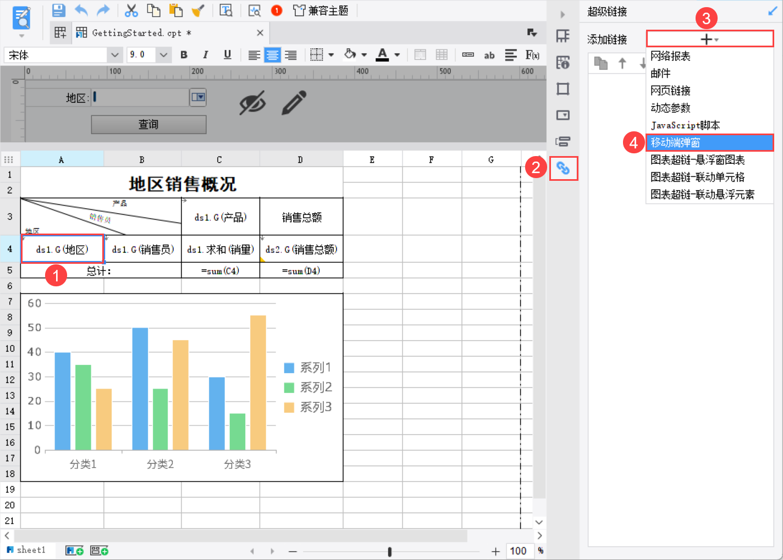Toggle parameter pane visibility eye icon

(x=252, y=102)
